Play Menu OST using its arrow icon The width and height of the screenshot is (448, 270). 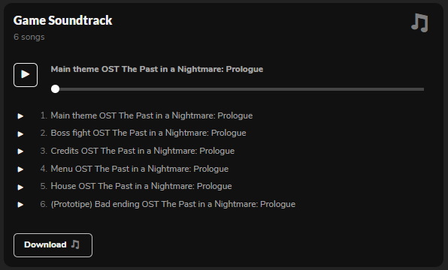click(x=20, y=169)
